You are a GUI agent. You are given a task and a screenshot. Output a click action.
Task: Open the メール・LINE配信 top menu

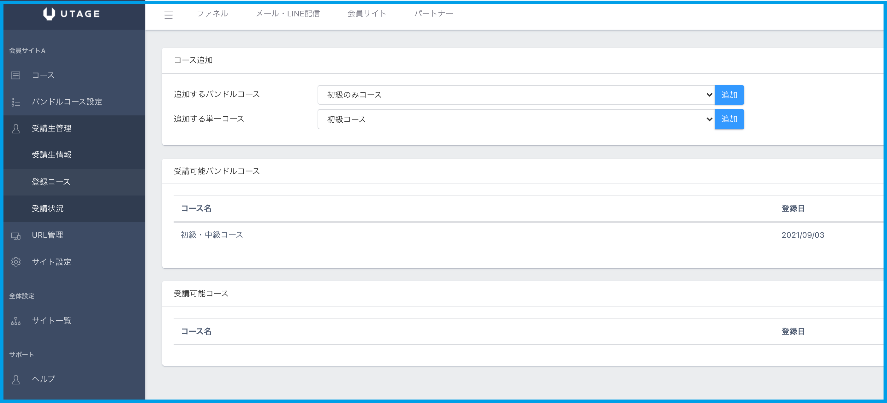coord(288,14)
